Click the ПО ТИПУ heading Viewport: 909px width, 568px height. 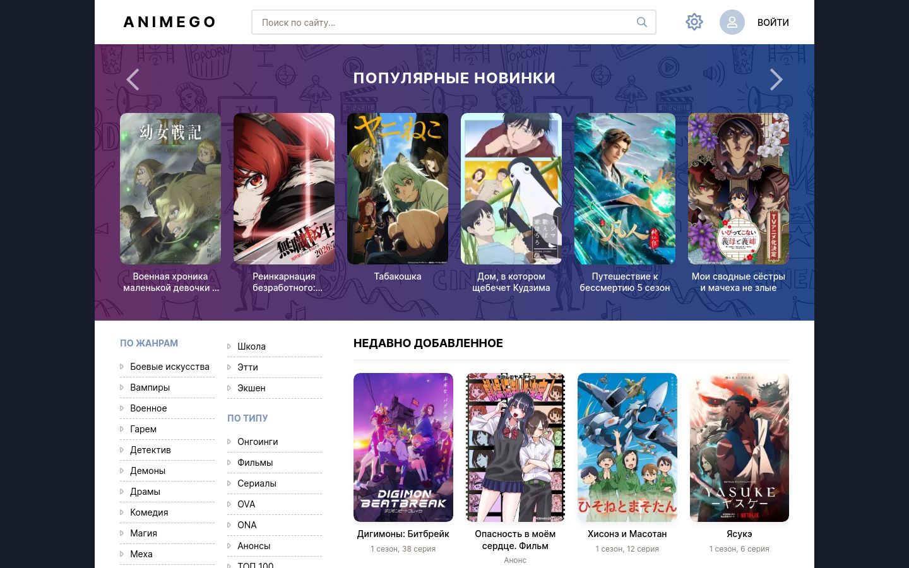pos(247,418)
